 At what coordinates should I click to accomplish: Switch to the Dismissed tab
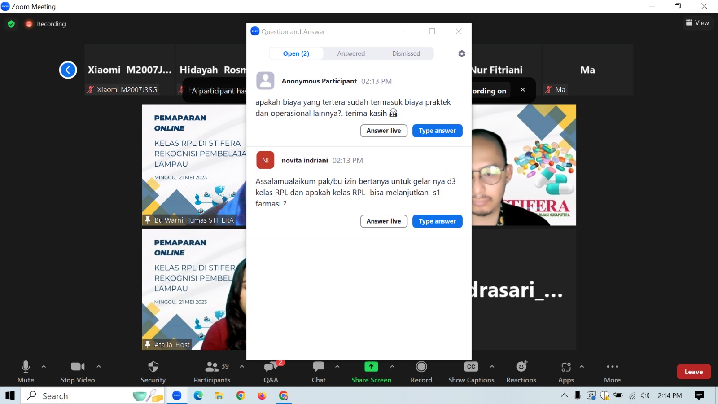tap(406, 53)
